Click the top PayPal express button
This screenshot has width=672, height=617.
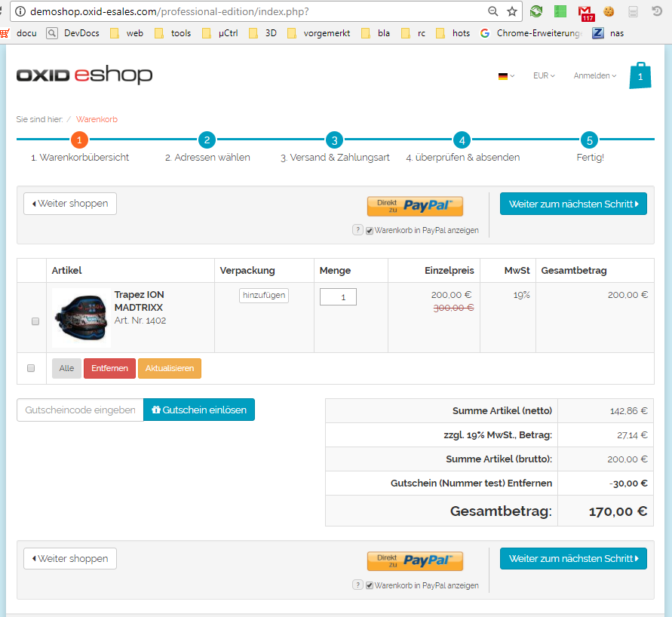(x=415, y=206)
